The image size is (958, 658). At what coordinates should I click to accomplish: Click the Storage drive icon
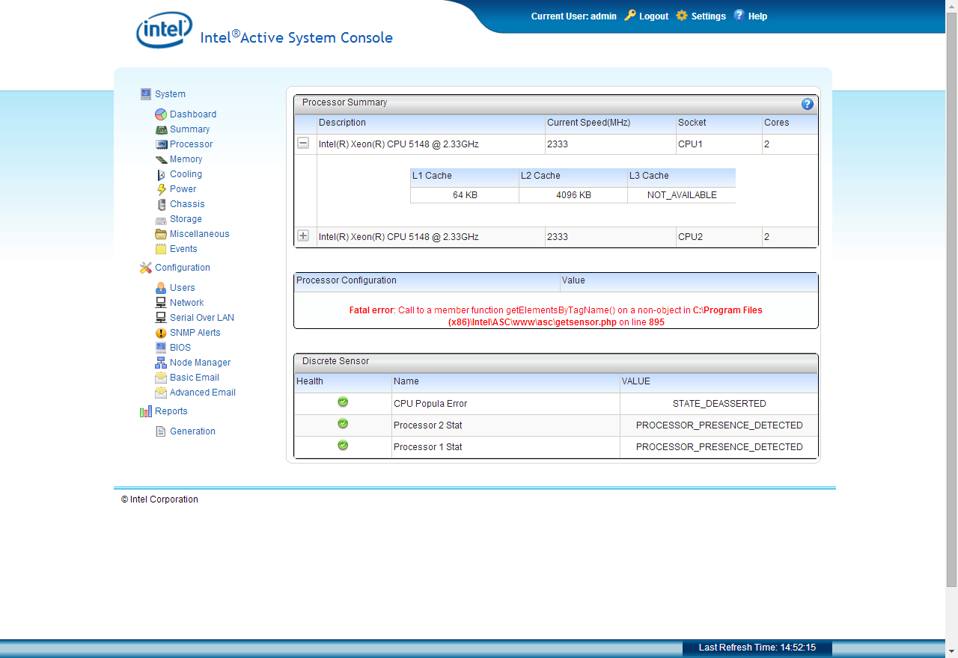click(161, 220)
